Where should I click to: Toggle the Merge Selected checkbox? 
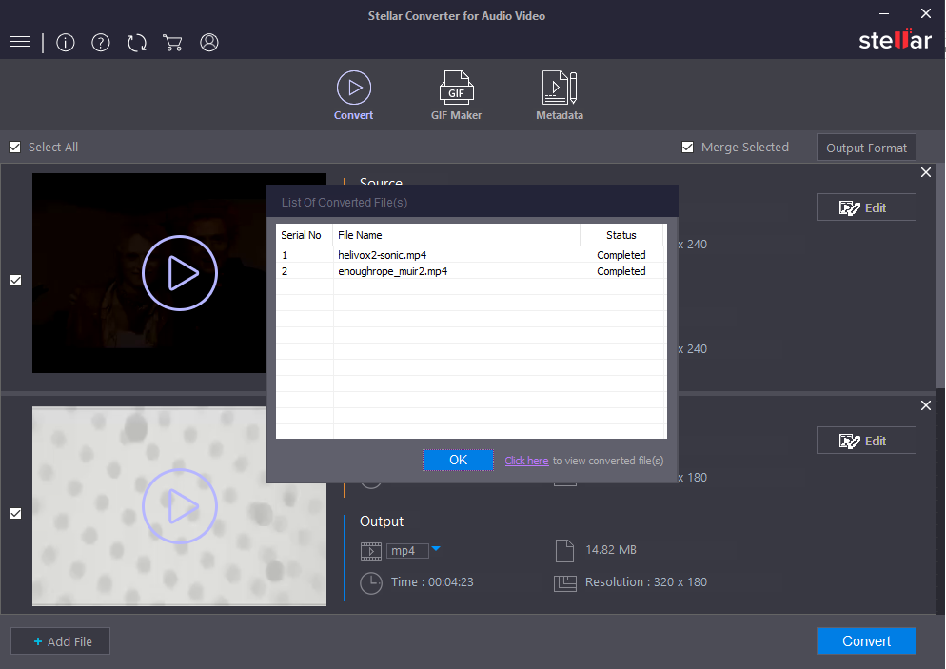click(x=687, y=148)
